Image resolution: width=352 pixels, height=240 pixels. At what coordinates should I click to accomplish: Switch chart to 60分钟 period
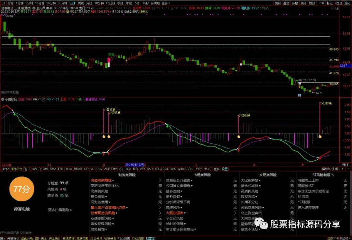(62, 3)
